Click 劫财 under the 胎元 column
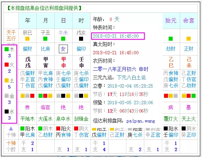This screenshot has width=202, height=157. pos(171,49)
